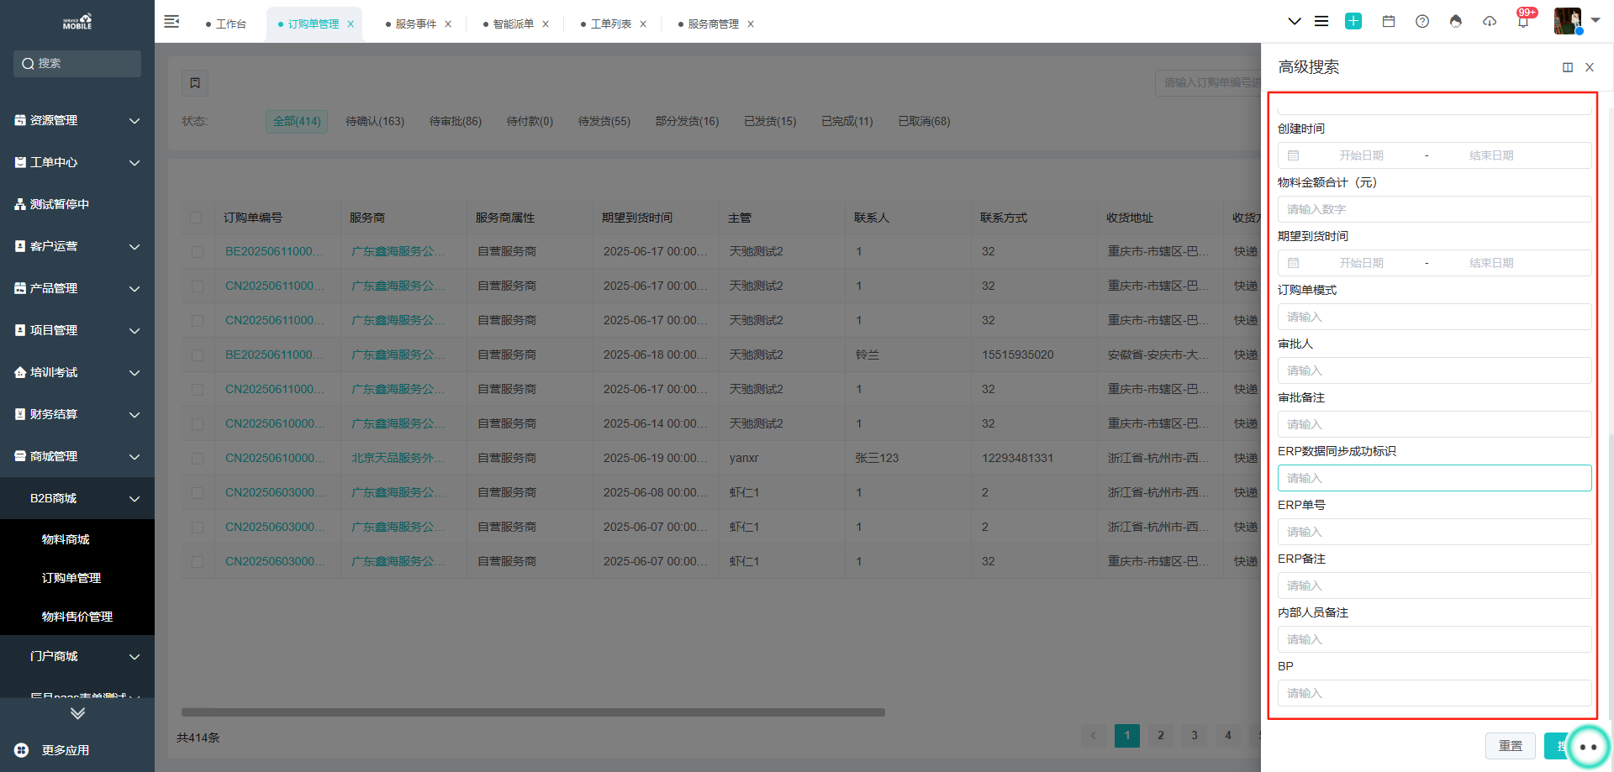Open the calendar icon in top bar
The image size is (1614, 772).
coord(1389,21)
